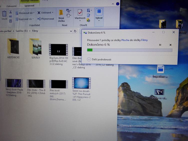Create a new folder with Nová složka
The width and height of the screenshot is (188, 141).
61,16
